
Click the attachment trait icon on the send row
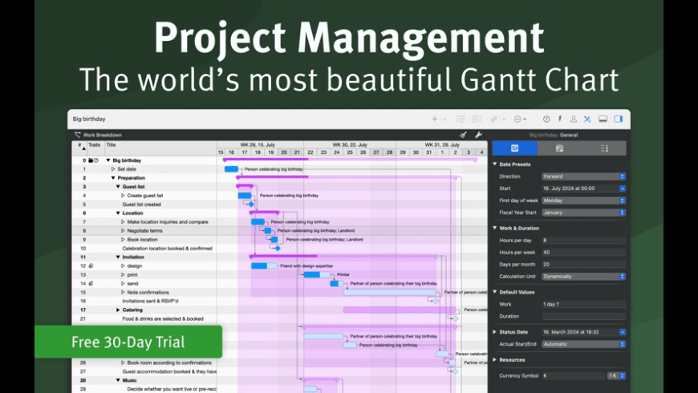point(91,283)
